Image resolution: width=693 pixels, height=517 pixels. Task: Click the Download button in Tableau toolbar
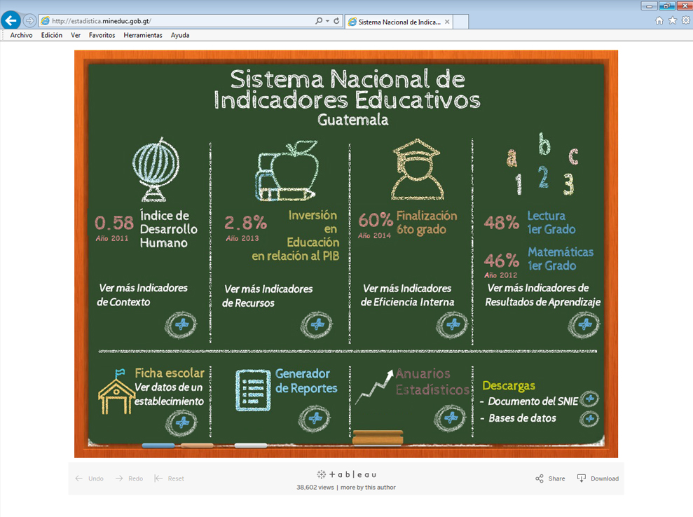pos(598,478)
